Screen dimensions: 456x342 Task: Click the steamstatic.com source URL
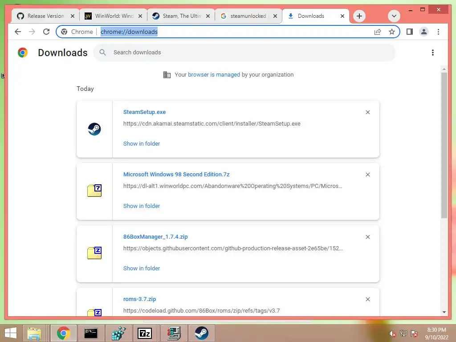[212, 124]
